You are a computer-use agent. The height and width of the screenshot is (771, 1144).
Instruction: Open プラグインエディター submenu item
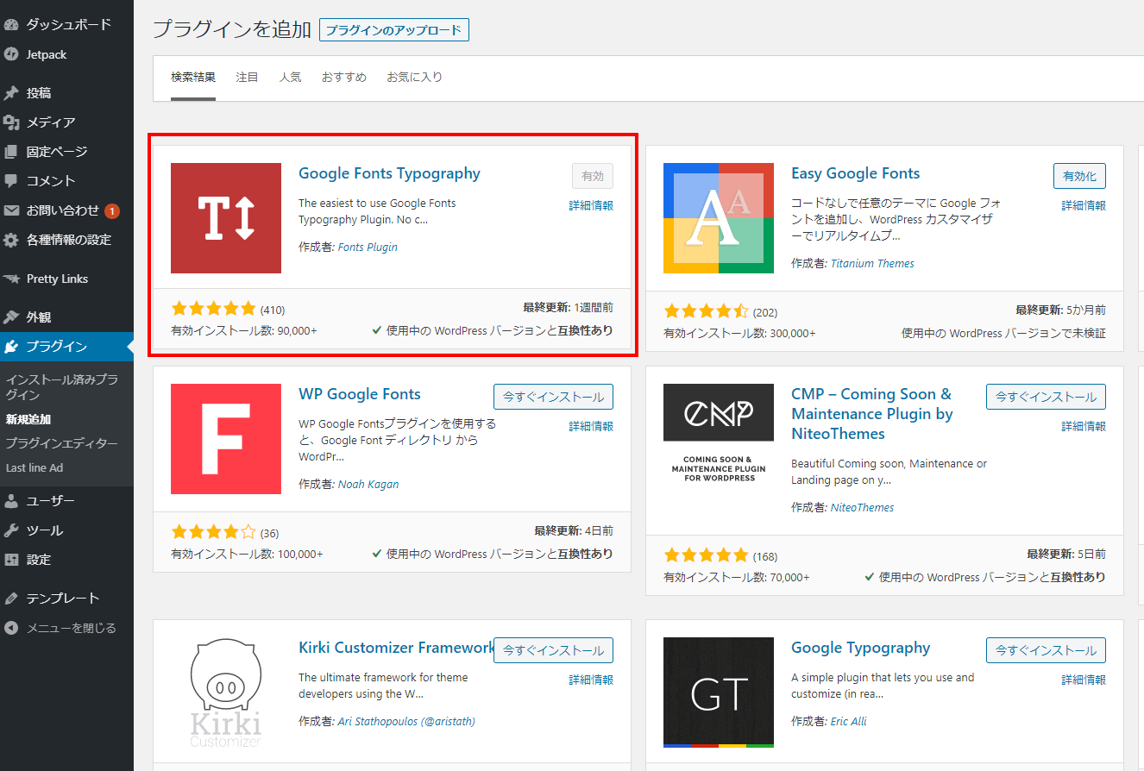point(61,443)
